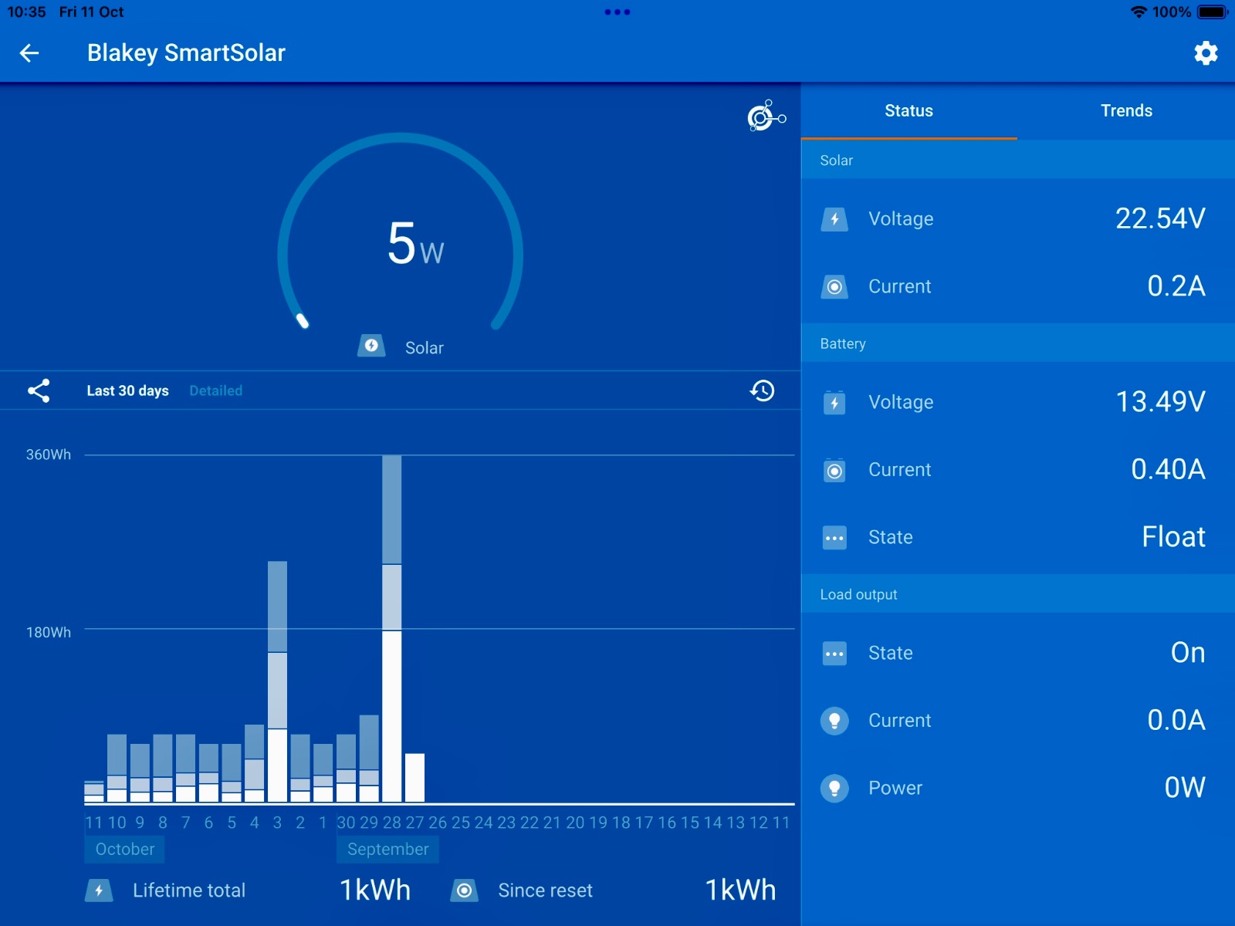Viewport: 1235px width, 926px height.
Task: Tap the 180Wh axis label
Action: coord(49,632)
